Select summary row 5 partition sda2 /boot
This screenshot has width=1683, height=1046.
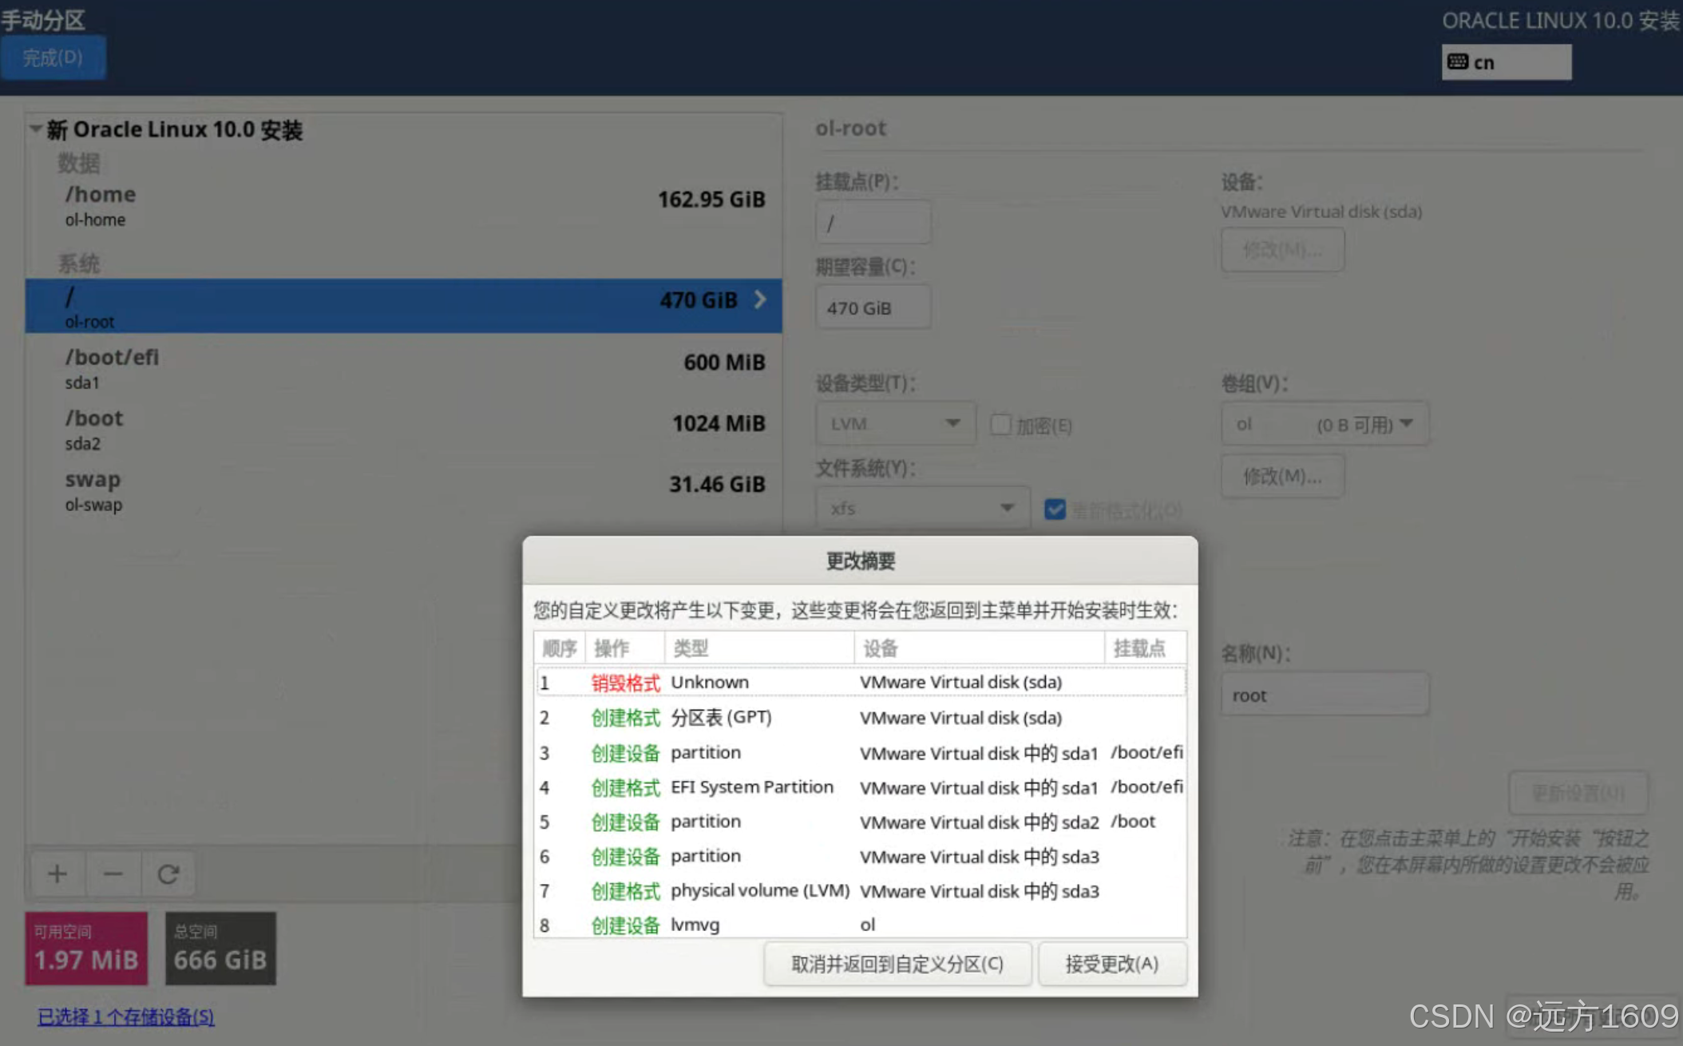[x=861, y=822]
